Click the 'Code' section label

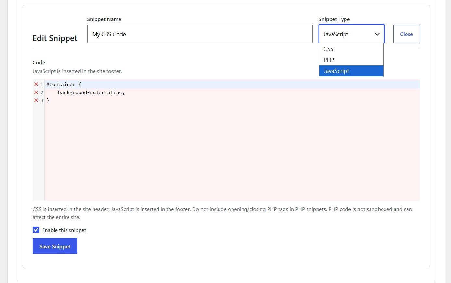pyautogui.click(x=39, y=62)
